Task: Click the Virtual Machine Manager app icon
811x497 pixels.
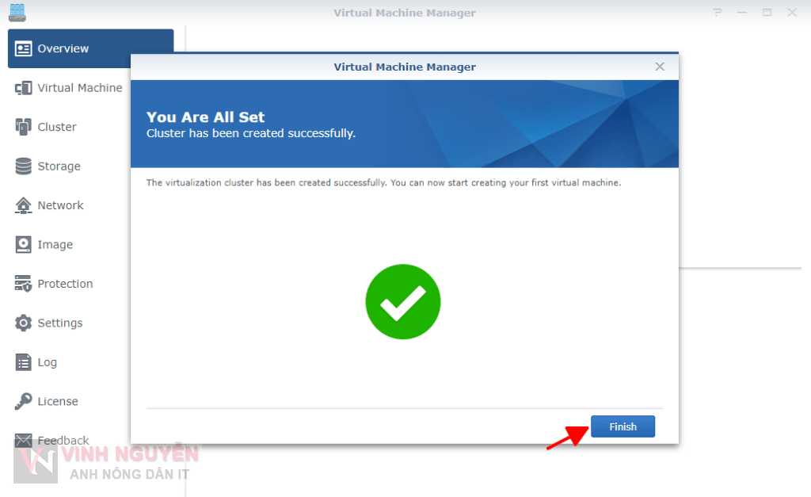Action: coord(17,13)
